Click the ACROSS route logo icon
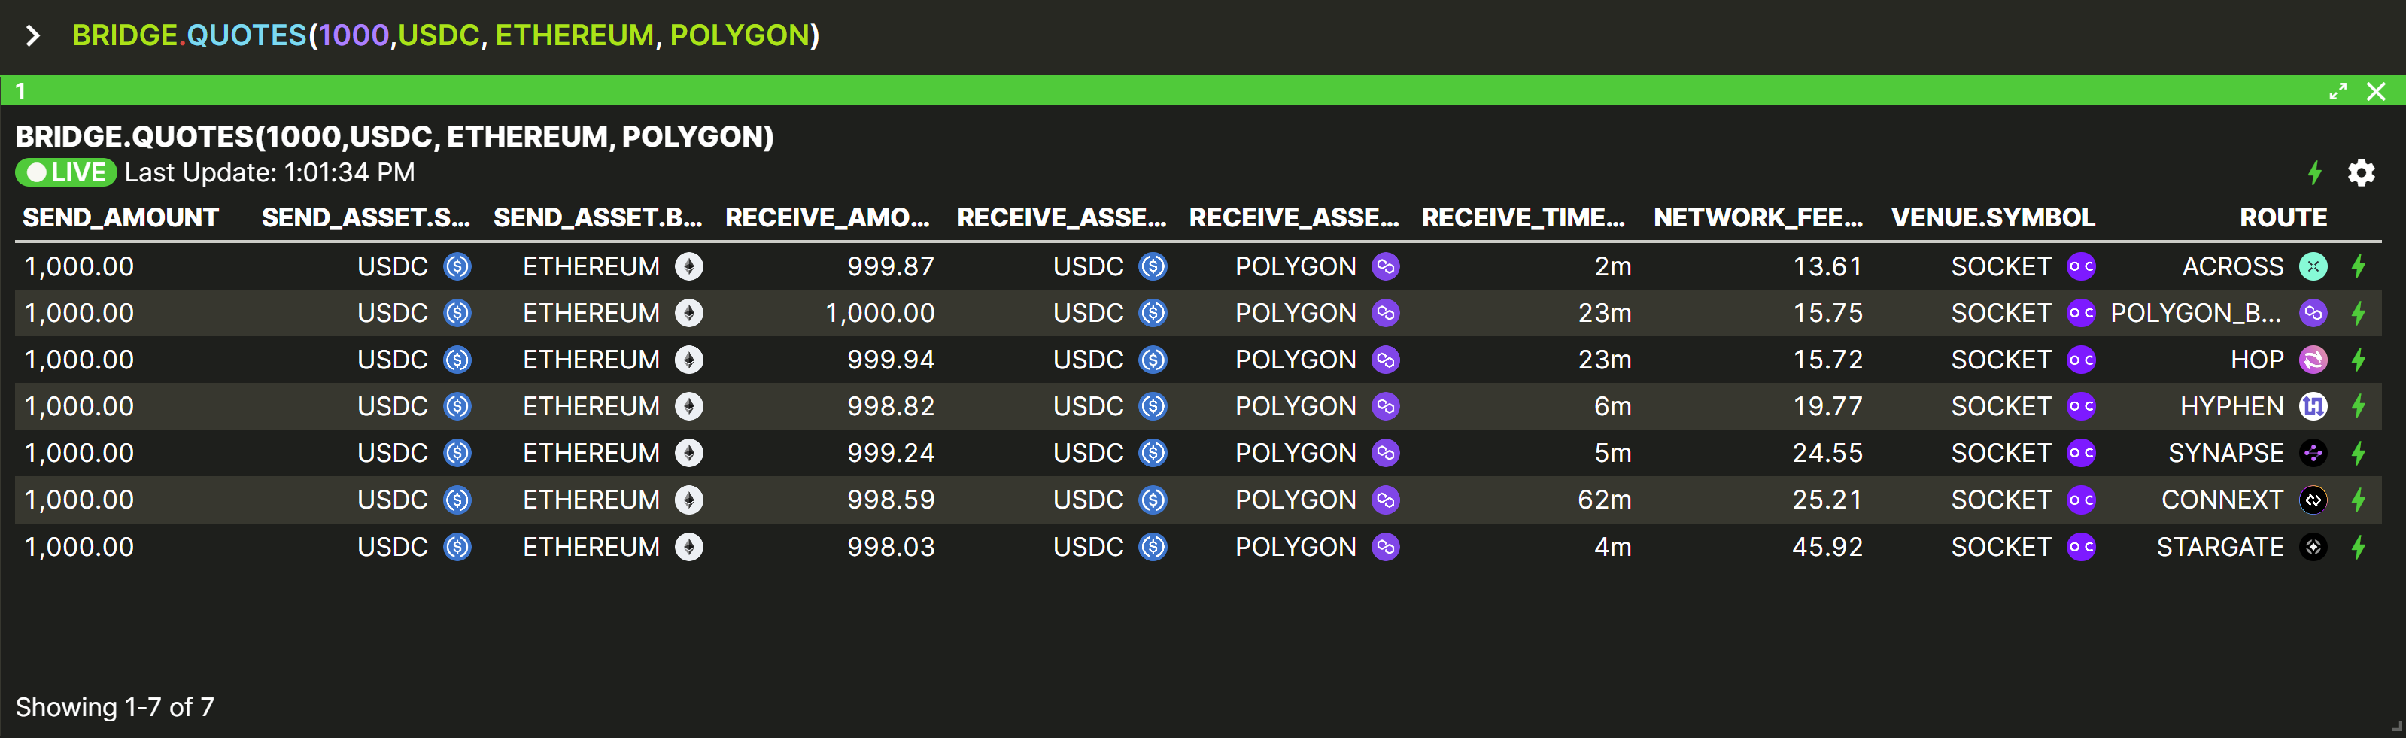The image size is (2406, 738). (x=2313, y=266)
